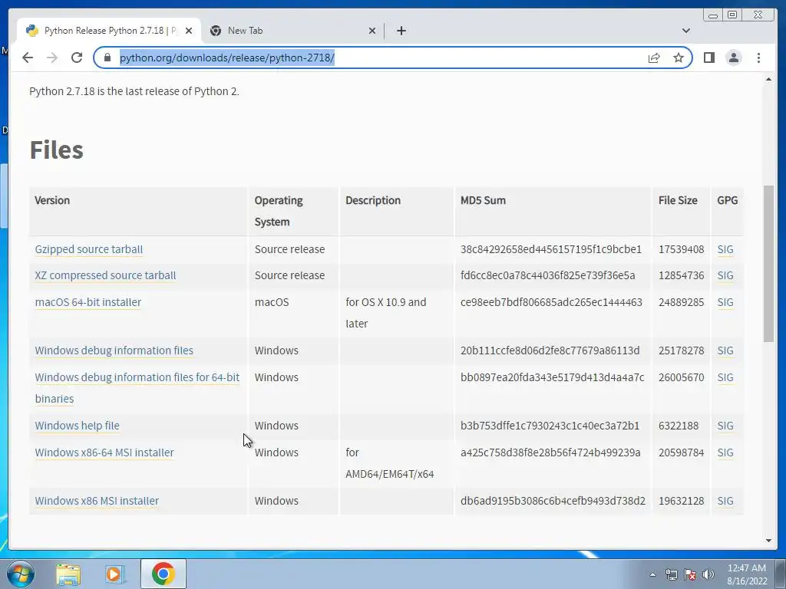Open SIG for Gzipped source tarball
This screenshot has height=589, width=786.
click(x=725, y=249)
